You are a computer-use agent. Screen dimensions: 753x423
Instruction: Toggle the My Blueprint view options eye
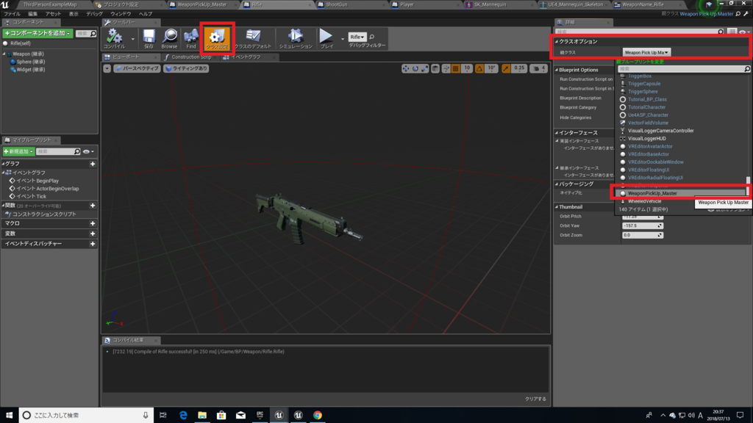pyautogui.click(x=88, y=151)
